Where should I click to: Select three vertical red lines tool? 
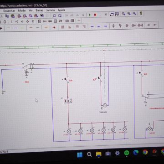pos(62,27)
